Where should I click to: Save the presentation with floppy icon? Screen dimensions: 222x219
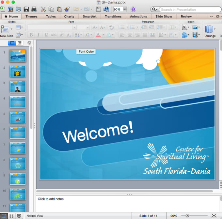click(26, 9)
